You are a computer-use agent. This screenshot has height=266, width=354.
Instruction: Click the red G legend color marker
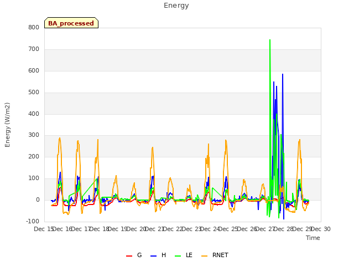click(129, 256)
